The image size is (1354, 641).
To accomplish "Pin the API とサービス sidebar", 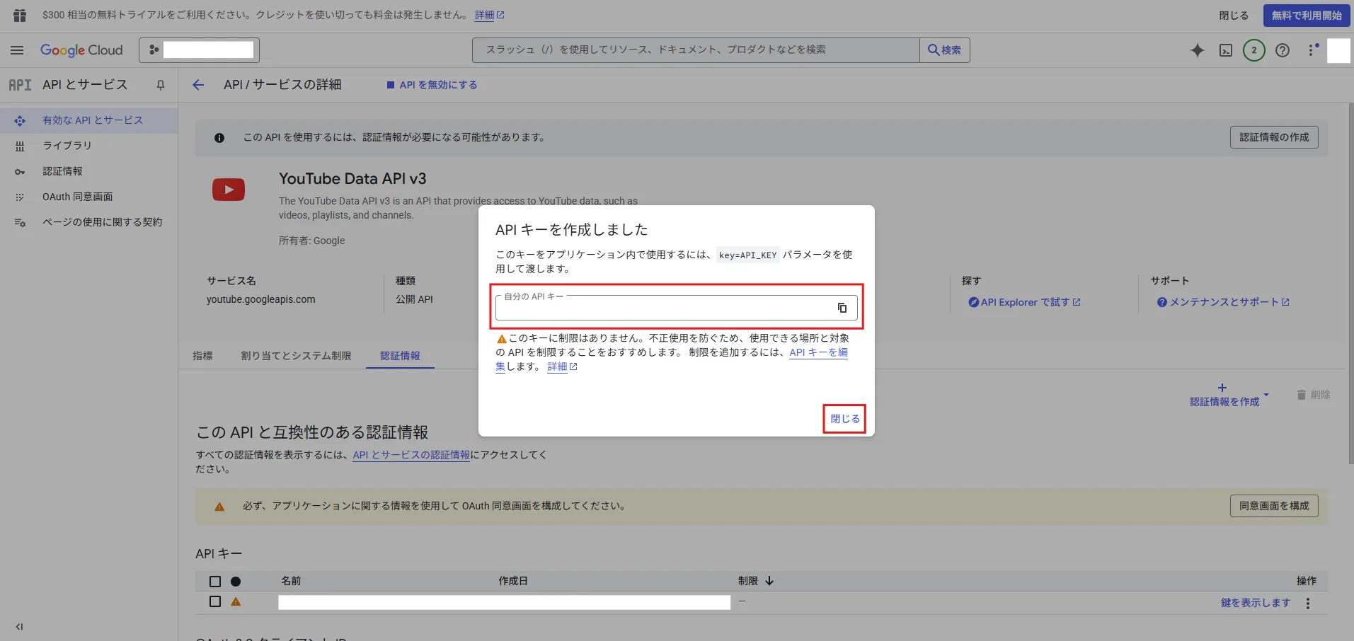I will pyautogui.click(x=161, y=85).
